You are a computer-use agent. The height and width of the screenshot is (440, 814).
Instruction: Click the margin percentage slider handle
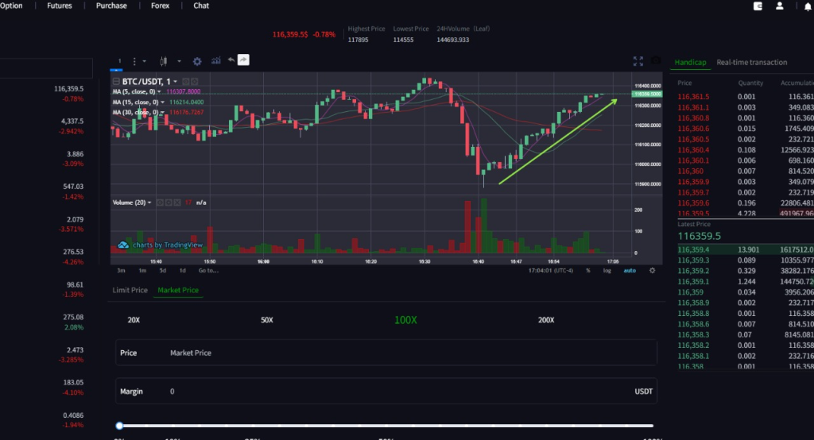tap(119, 426)
